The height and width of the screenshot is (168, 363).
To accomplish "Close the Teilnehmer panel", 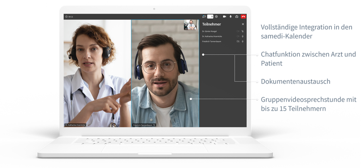I will (243, 24).
